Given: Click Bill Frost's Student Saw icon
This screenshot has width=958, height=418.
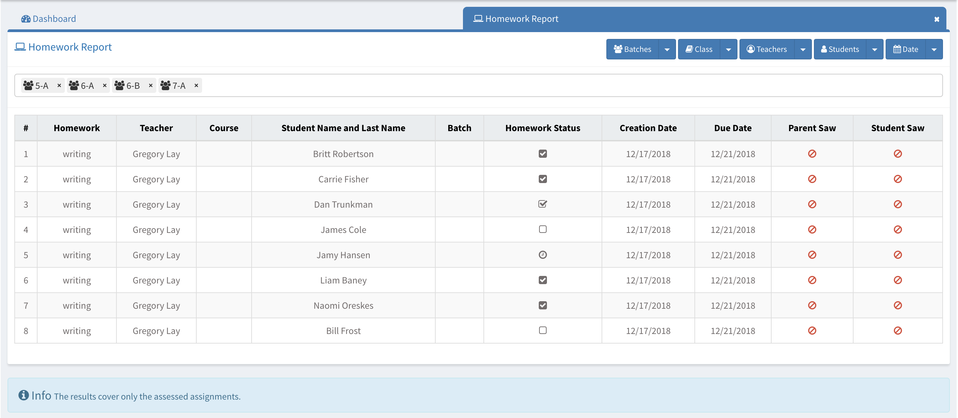Looking at the screenshot, I should pyautogui.click(x=897, y=331).
